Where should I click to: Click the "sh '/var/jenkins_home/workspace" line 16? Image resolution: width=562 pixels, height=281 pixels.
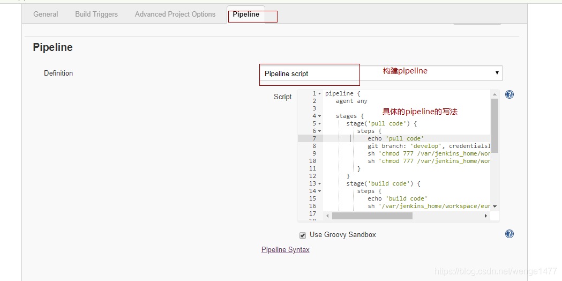[x=428, y=206]
